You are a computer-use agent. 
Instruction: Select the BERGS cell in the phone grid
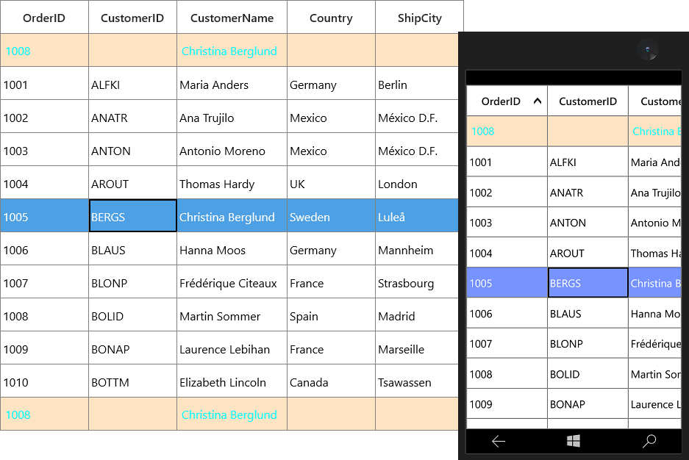pos(588,283)
